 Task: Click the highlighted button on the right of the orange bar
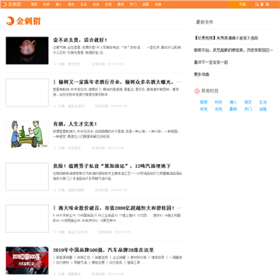click(238, 5)
